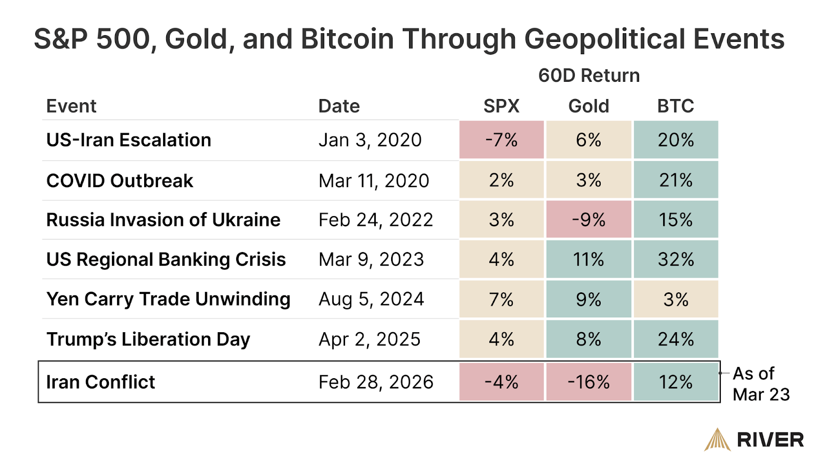Click the red -7% SPX cell
The height and width of the screenshot is (460, 818).
tap(501, 140)
